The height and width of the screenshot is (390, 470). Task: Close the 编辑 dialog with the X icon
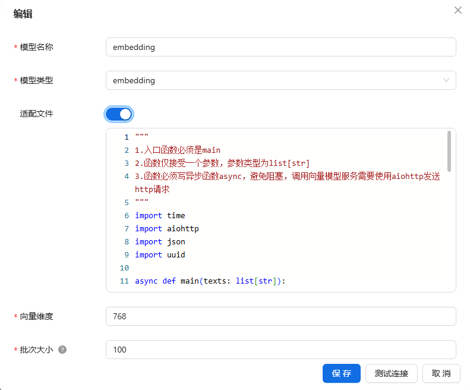point(458,10)
